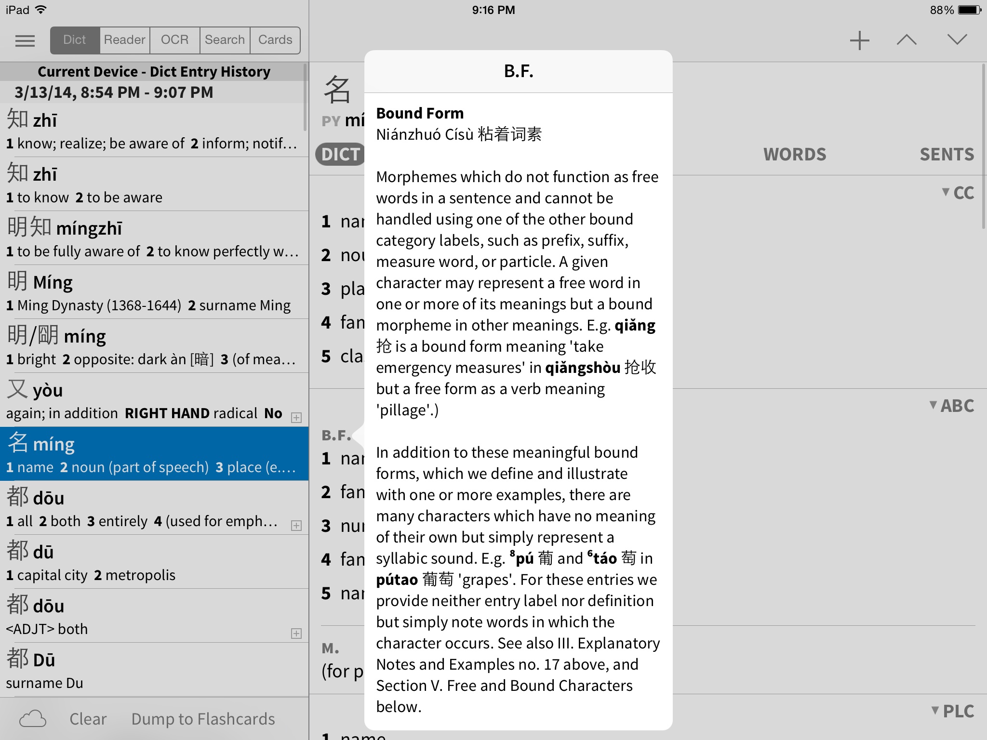Select the 知 zhī 'know; realize' entry
987x740 pixels.
tap(154, 130)
